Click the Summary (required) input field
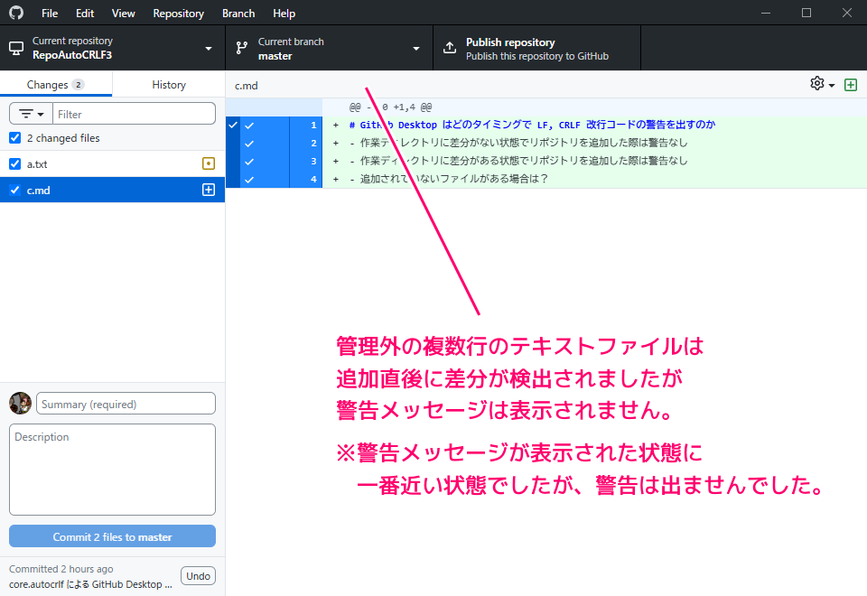 coord(126,404)
